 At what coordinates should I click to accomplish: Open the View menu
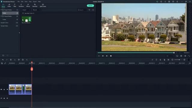tap(30, 1)
